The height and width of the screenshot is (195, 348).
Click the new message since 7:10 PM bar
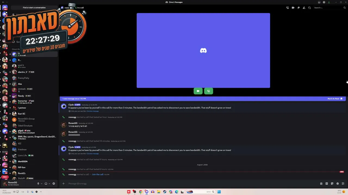pos(203,99)
